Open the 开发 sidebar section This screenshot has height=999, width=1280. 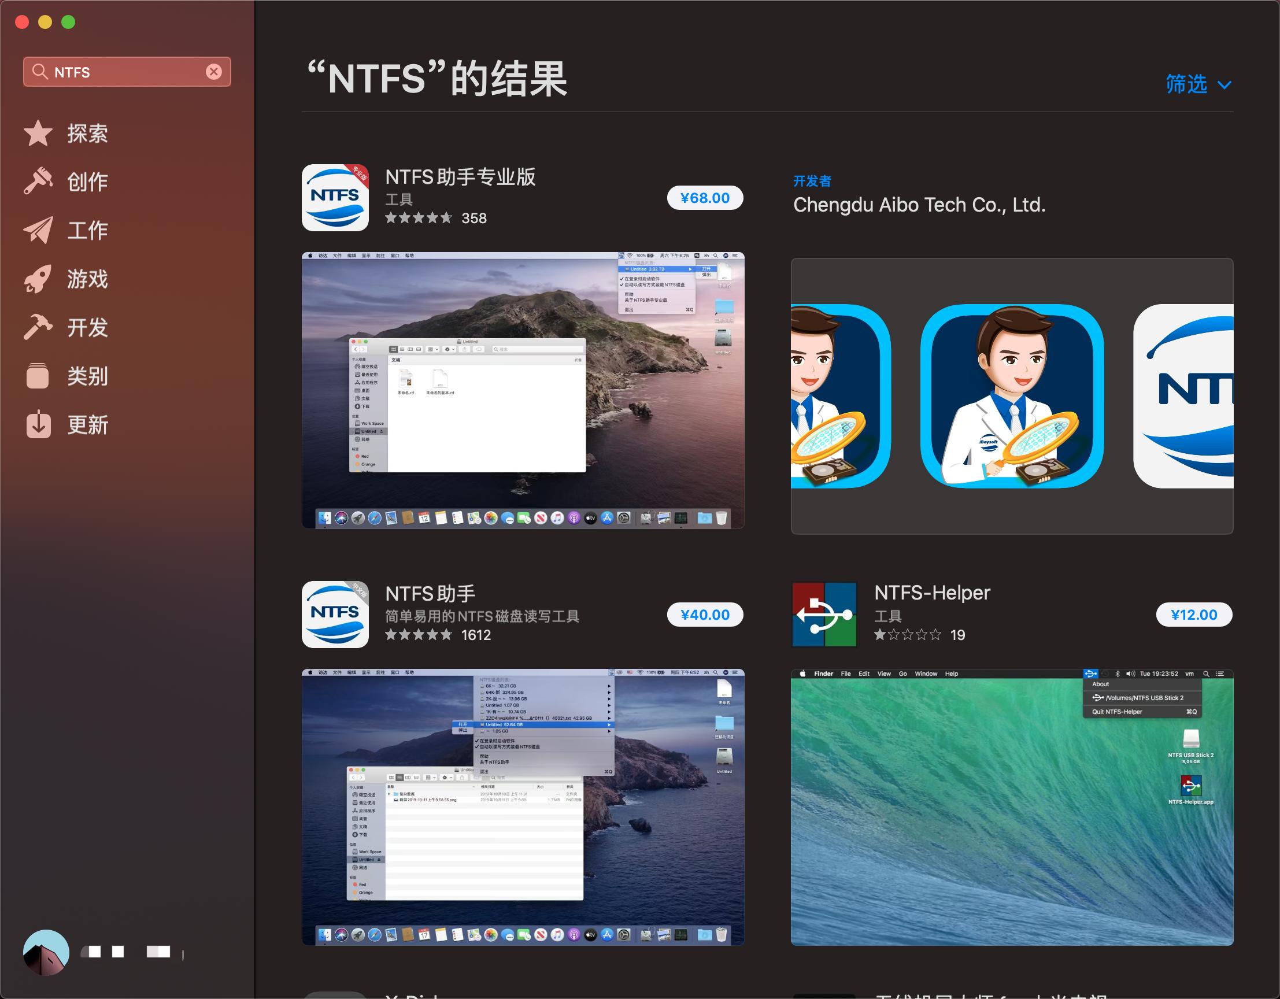pyautogui.click(x=86, y=328)
